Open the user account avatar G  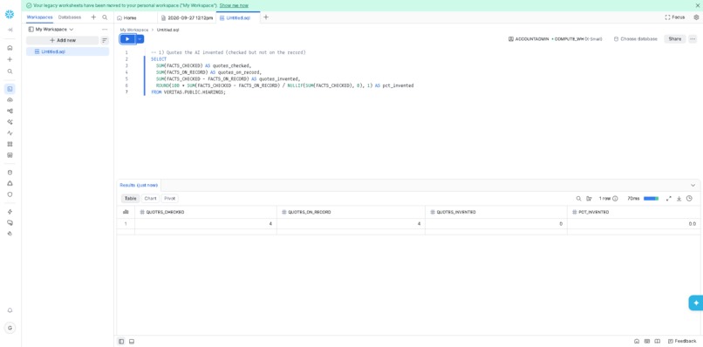pos(10,328)
